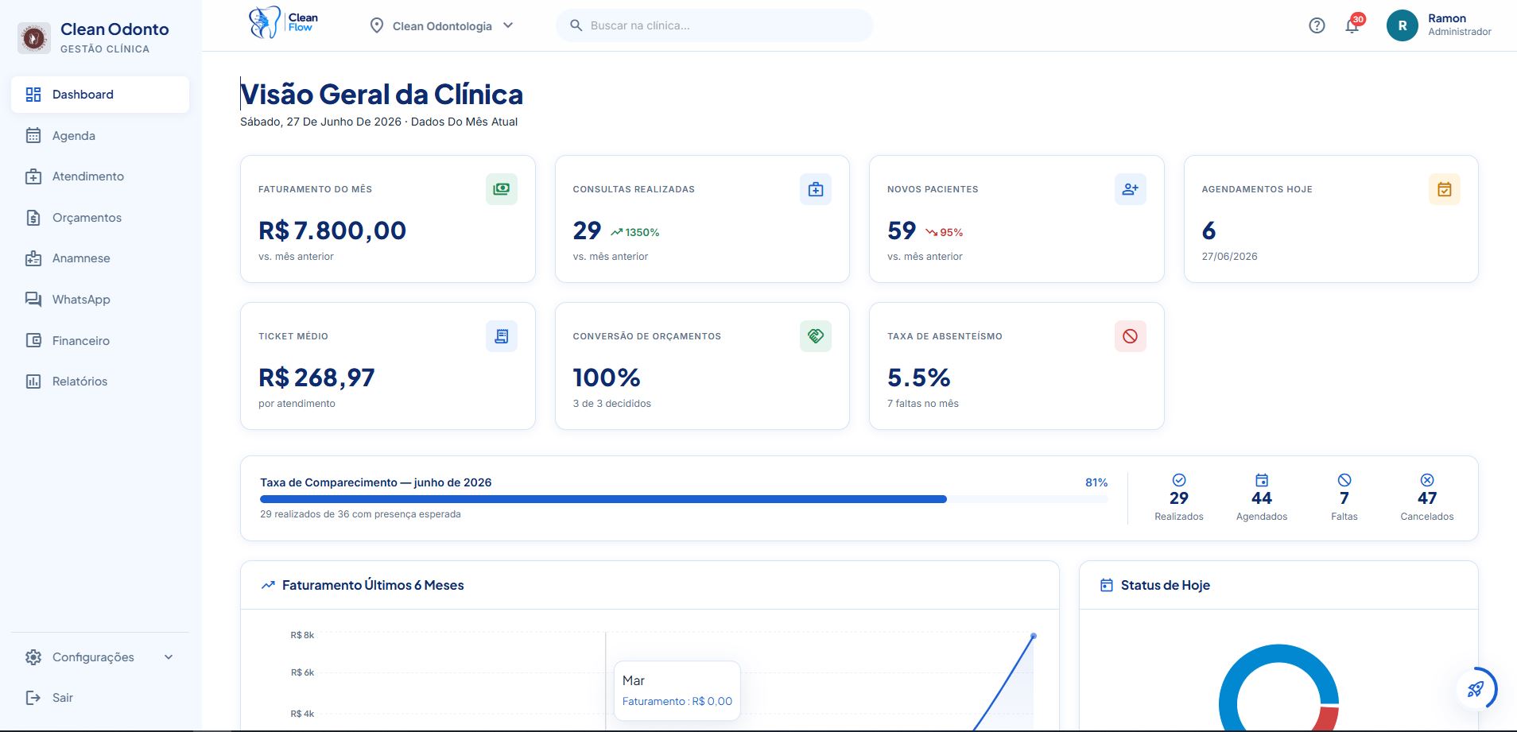Image resolution: width=1517 pixels, height=732 pixels.
Task: Open Atendimento section
Action: [x=100, y=176]
